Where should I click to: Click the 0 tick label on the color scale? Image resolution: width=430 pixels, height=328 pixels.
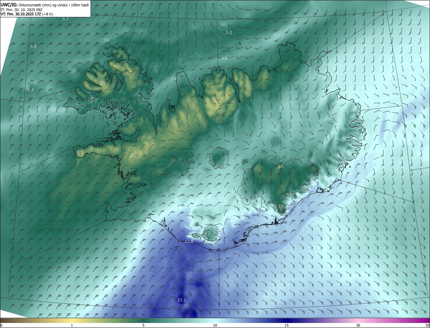click(x=1, y=325)
